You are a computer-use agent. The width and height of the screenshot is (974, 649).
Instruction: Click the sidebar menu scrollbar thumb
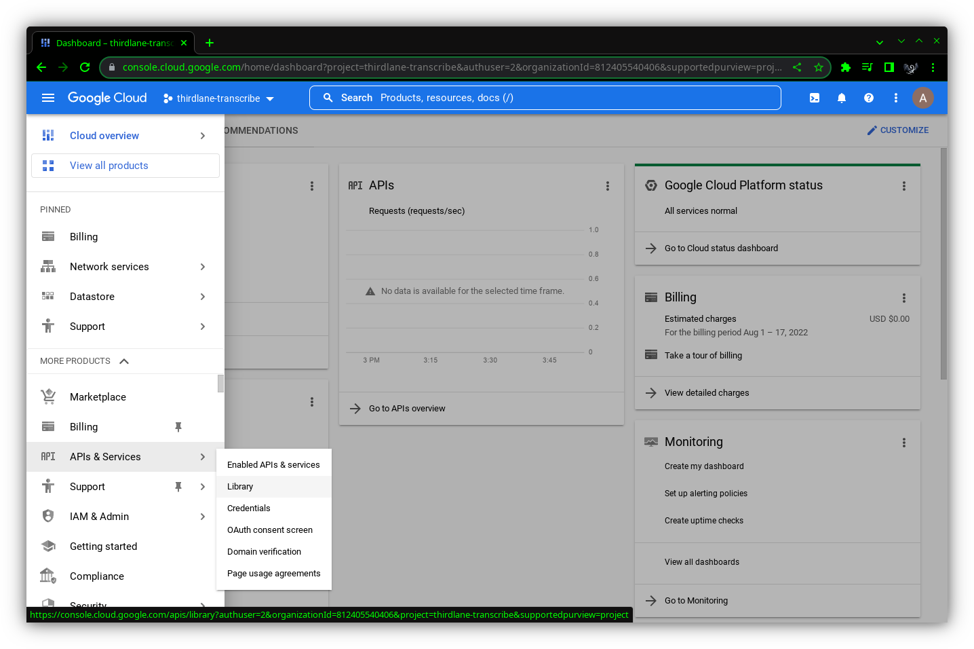tap(220, 384)
